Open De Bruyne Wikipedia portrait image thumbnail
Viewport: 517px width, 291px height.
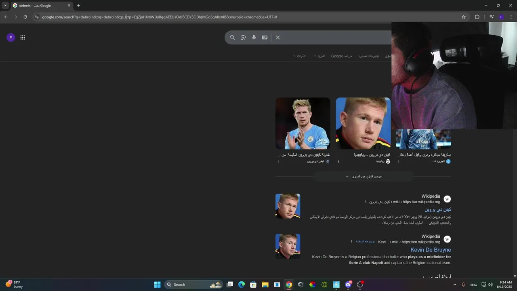tap(363, 123)
